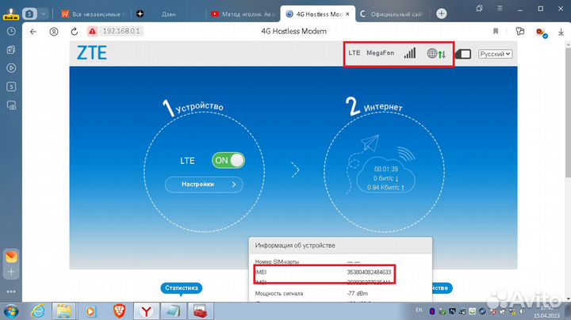571x320 pixels.
Task: Open the screenshot camera icon in the sidebar
Action: 11,105
